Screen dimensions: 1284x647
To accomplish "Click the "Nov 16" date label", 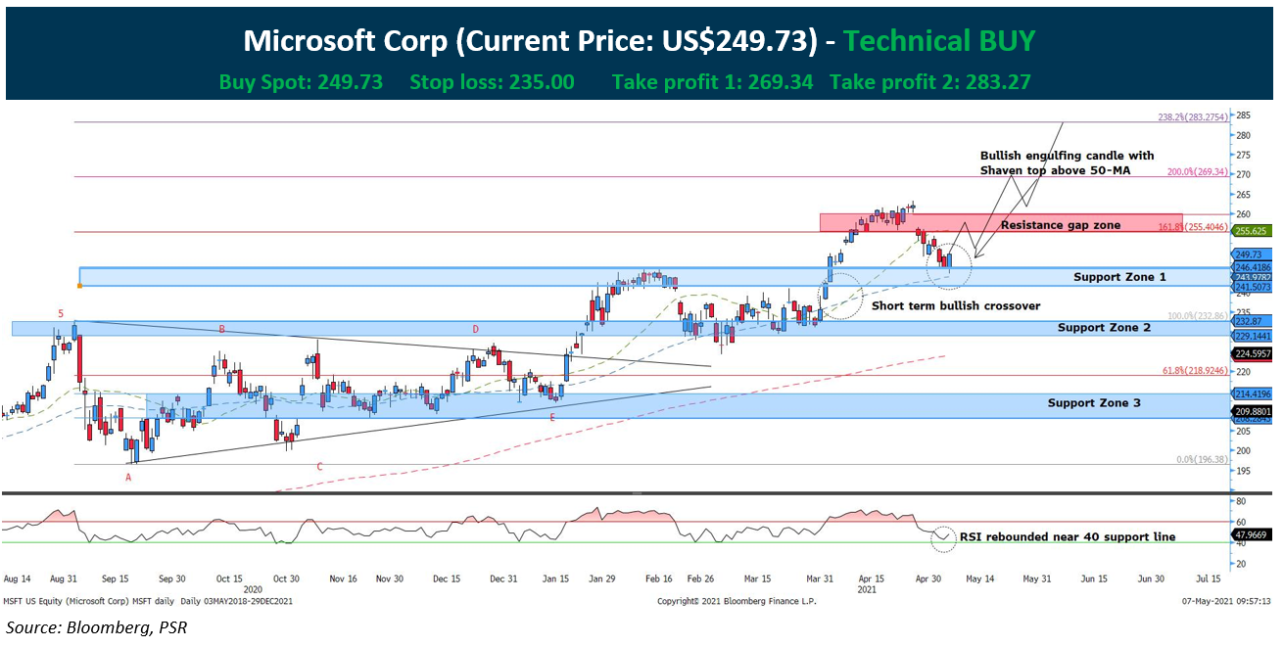I will 343,578.
